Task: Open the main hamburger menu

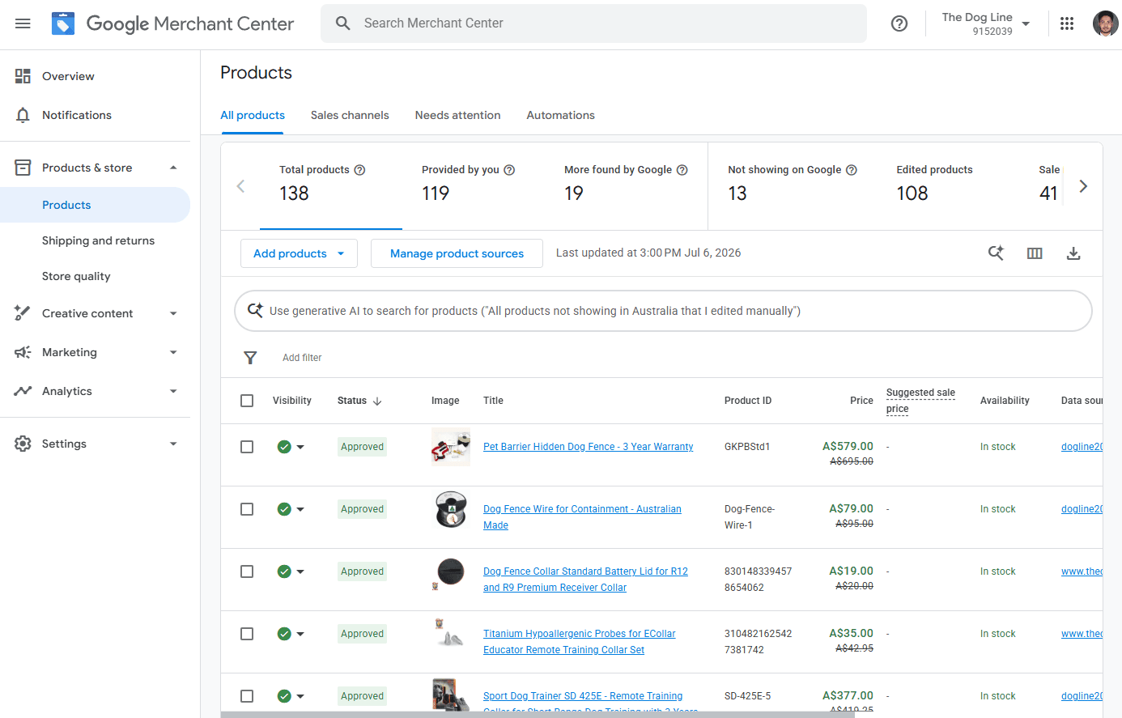Action: pos(23,23)
